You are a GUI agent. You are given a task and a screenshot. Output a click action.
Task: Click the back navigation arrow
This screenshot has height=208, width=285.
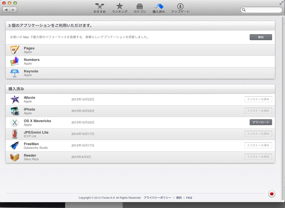6,10
